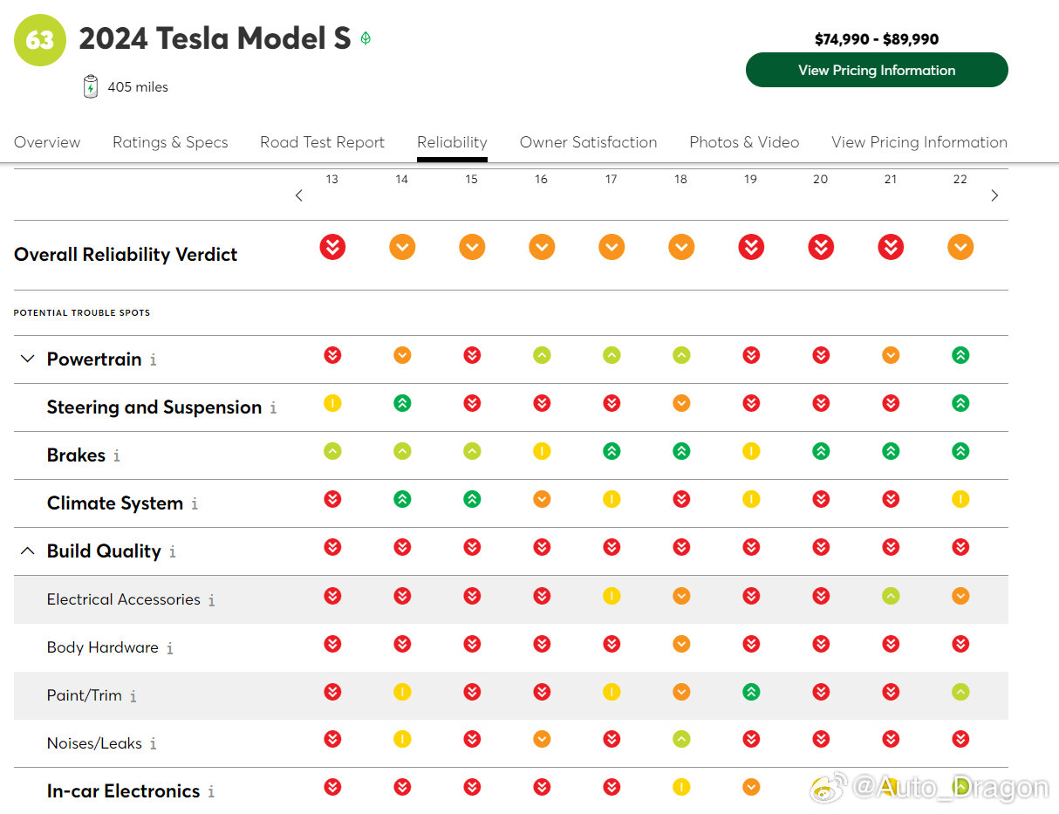Click the info icon beside Powertrain
The width and height of the screenshot is (1059, 814).
154,360
